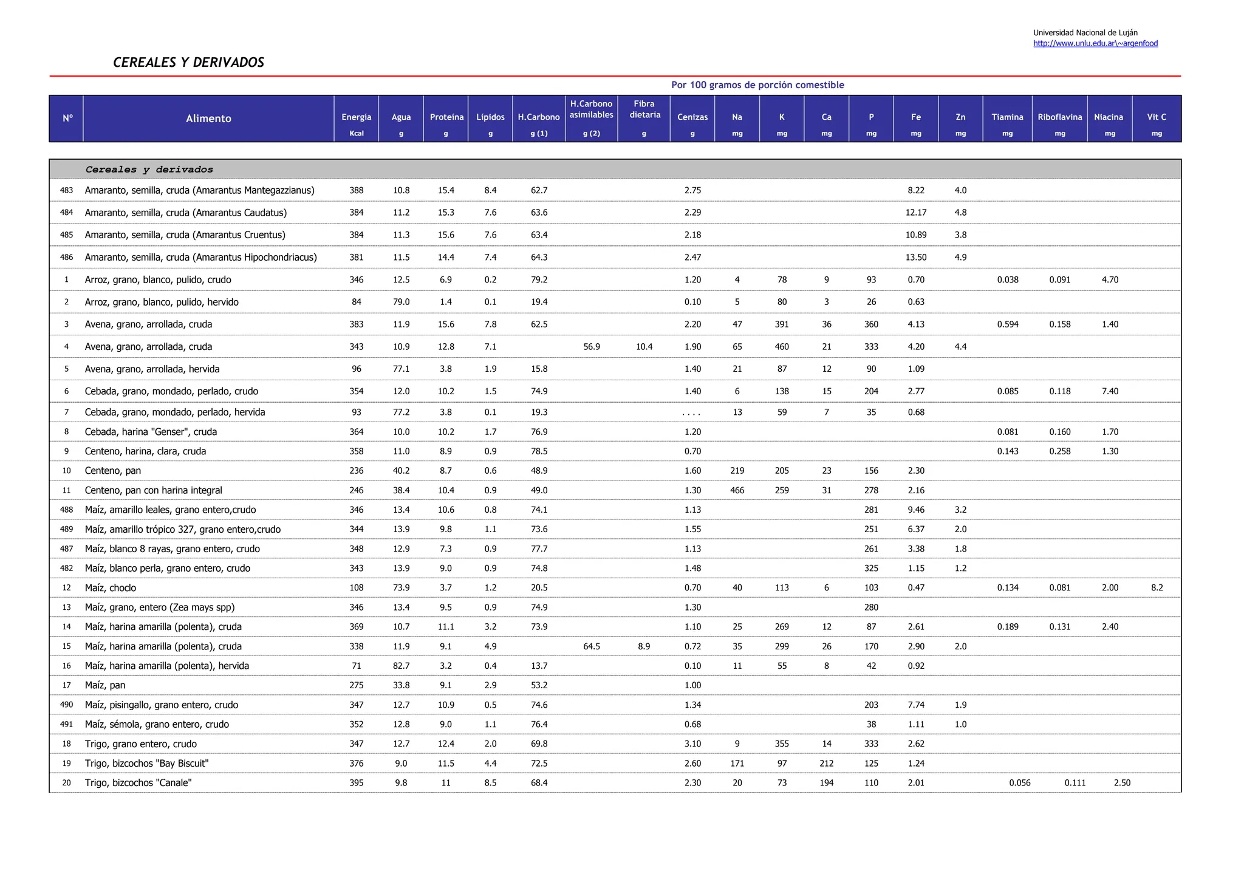Screen dimensions: 1244x879
Task: Select Maíz, pisingallo, grano entero, crudo
Action: click(162, 705)
